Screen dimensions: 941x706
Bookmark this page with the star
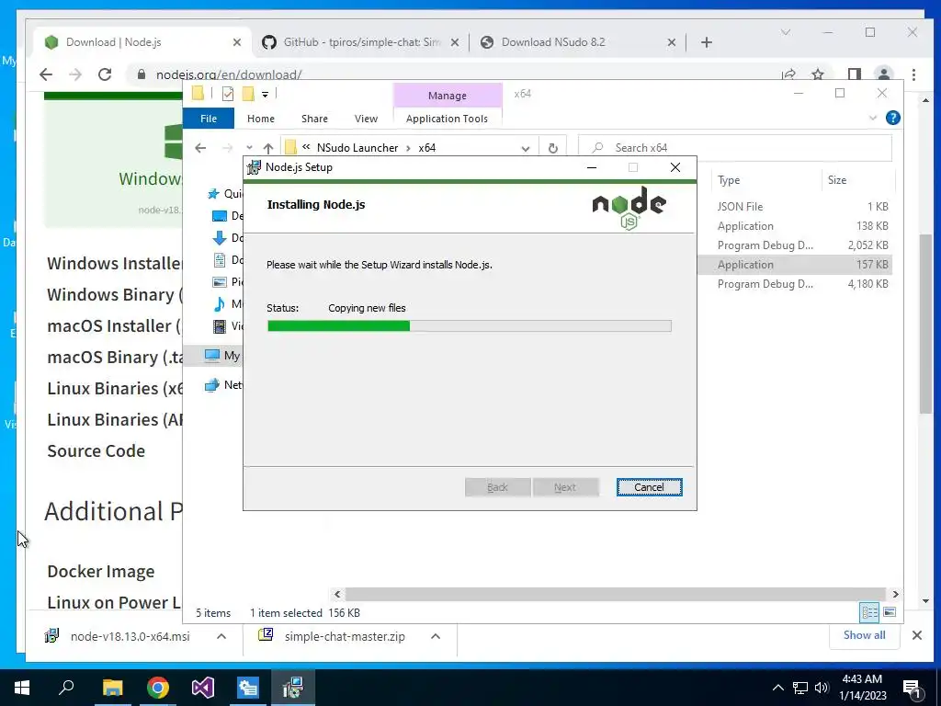817,74
